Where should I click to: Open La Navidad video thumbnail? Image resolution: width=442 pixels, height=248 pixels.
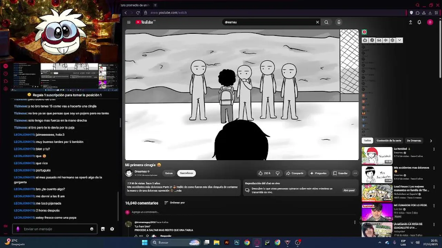click(x=377, y=155)
